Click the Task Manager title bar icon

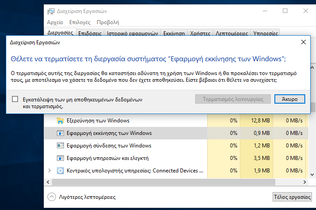pos(51,11)
